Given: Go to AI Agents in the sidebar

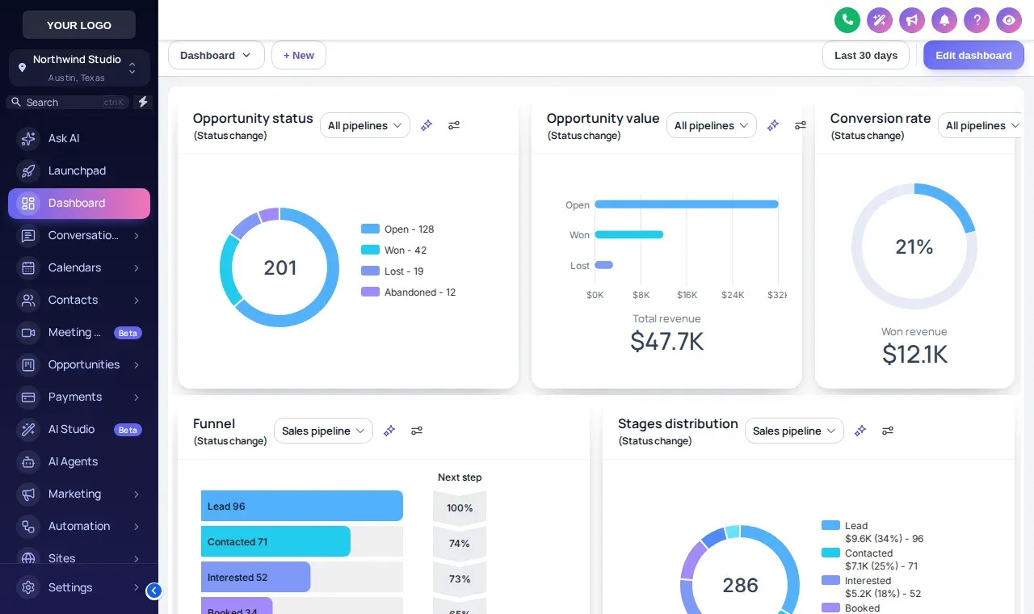Looking at the screenshot, I should click(x=79, y=461).
